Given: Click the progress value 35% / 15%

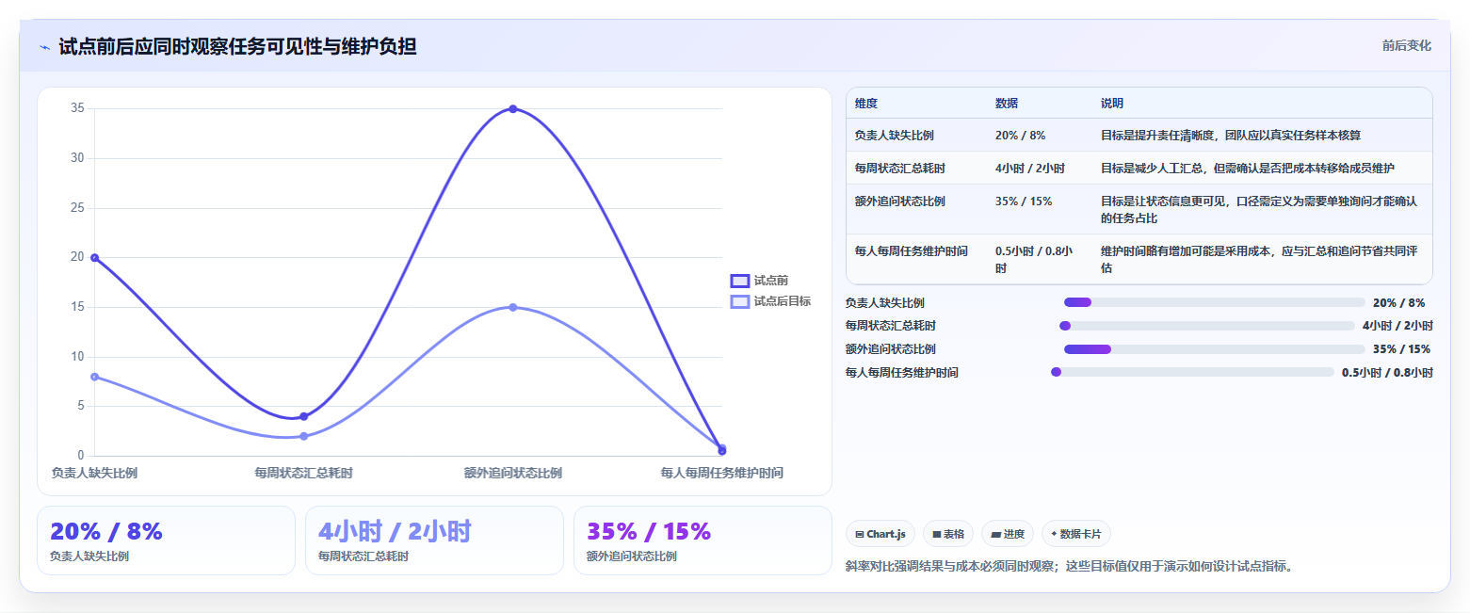Looking at the screenshot, I should (x=1401, y=349).
